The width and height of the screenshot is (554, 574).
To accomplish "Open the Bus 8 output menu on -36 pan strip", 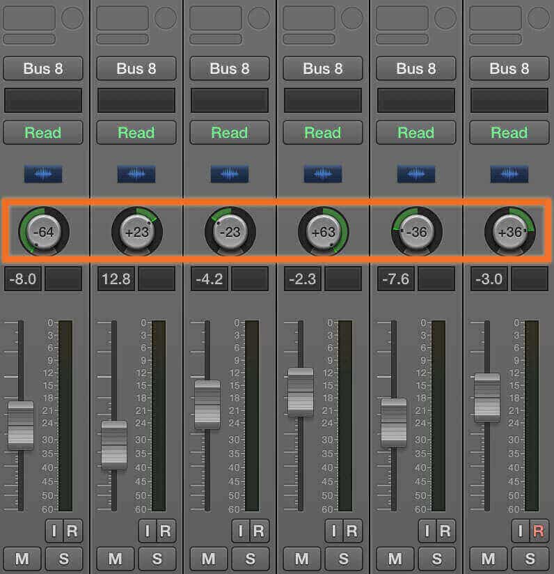I will [x=416, y=68].
